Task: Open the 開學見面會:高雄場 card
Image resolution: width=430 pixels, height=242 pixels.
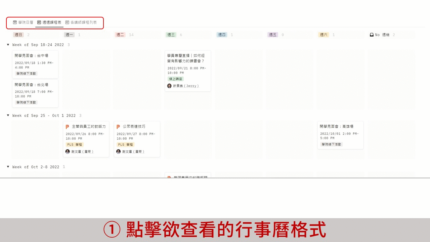Action: coord(341,135)
